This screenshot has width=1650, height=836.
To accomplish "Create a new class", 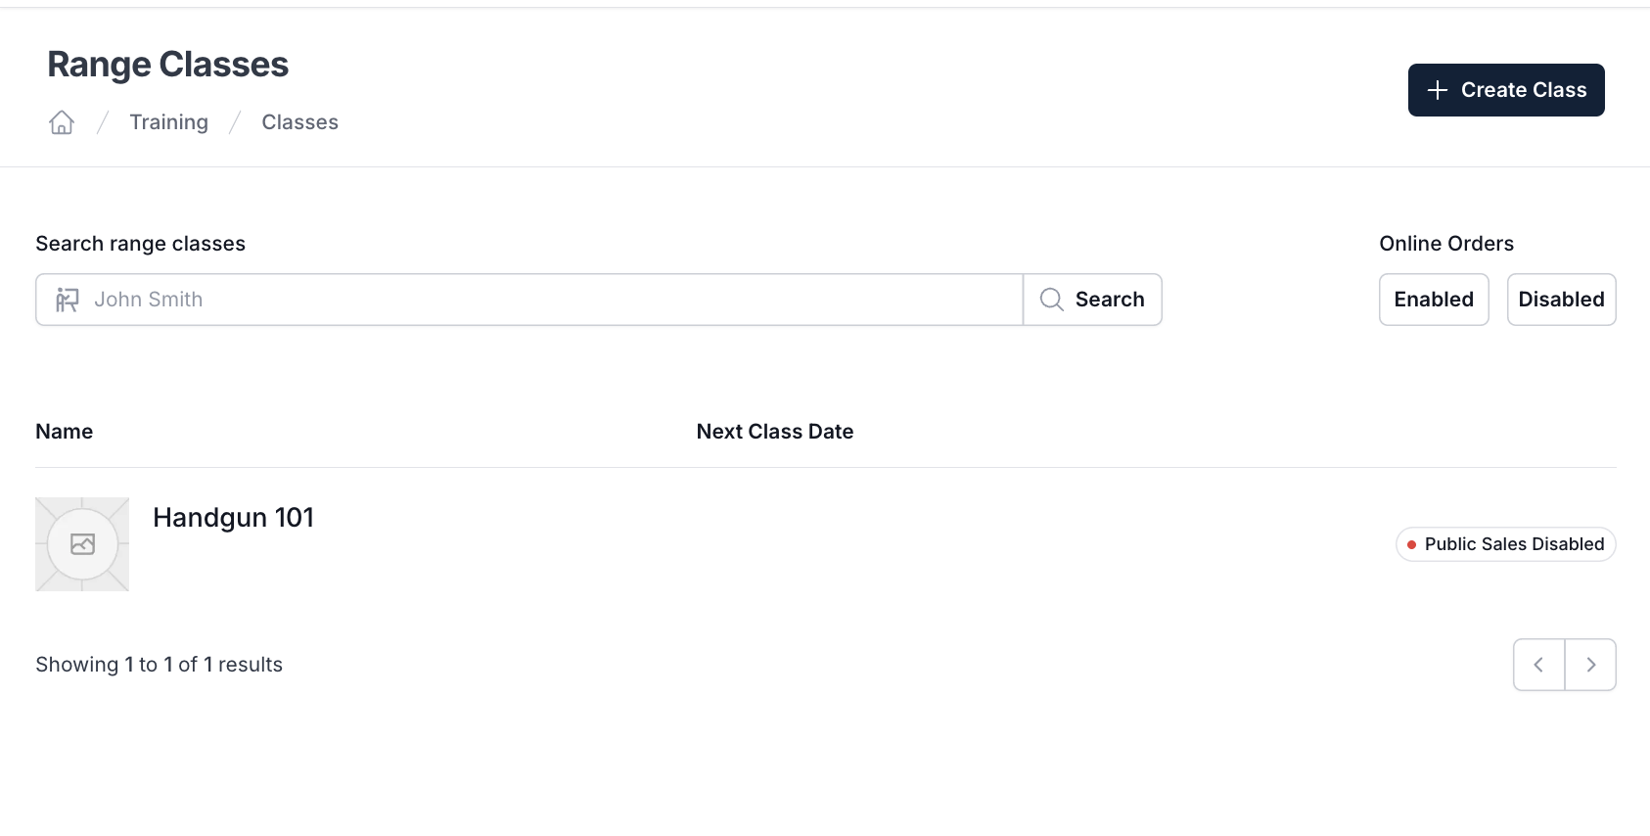I will point(1506,90).
